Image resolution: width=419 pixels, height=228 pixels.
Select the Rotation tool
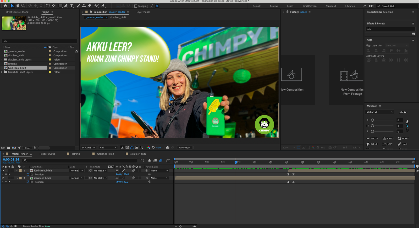48,6
